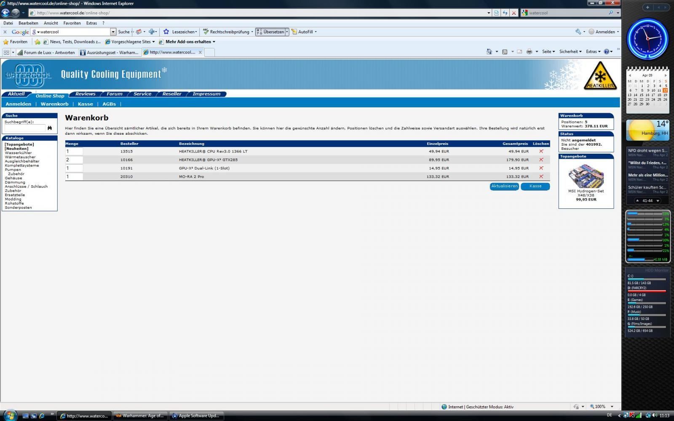Click the Aktualisieren button
This screenshot has width=674, height=421.
tap(504, 186)
